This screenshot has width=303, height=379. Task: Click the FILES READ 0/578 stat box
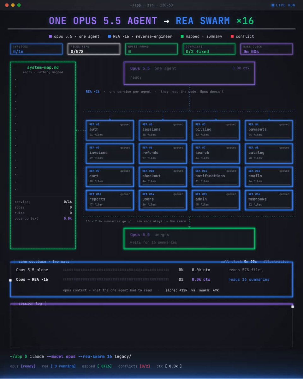94,49
